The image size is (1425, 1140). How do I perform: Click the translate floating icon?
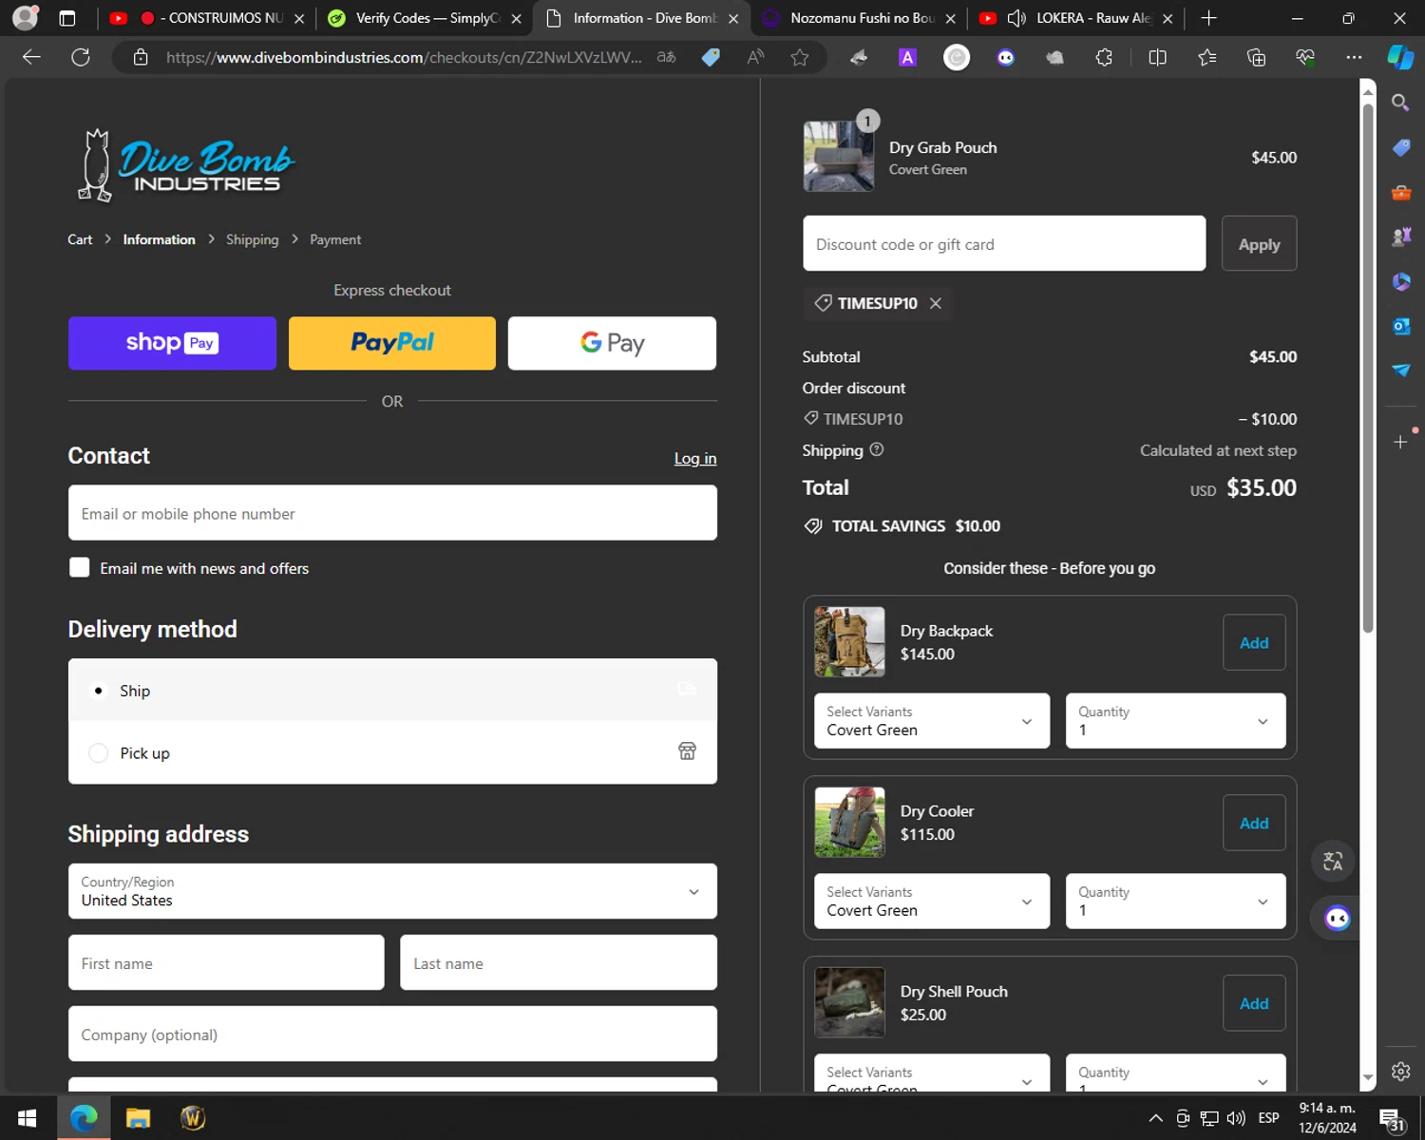point(1333,862)
